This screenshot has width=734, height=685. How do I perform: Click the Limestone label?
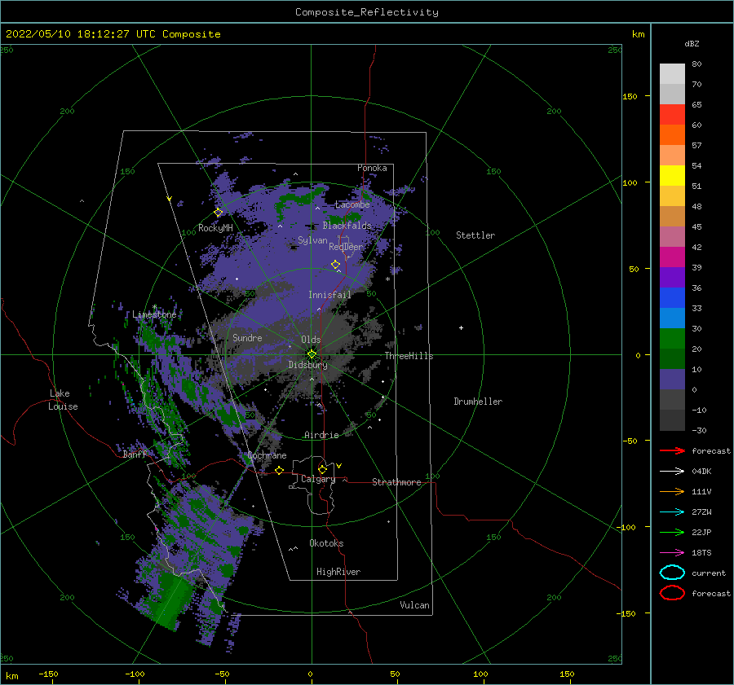click(154, 314)
